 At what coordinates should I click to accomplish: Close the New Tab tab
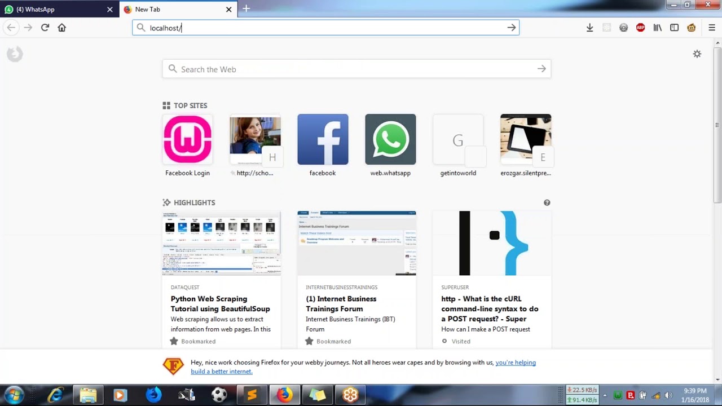point(228,9)
